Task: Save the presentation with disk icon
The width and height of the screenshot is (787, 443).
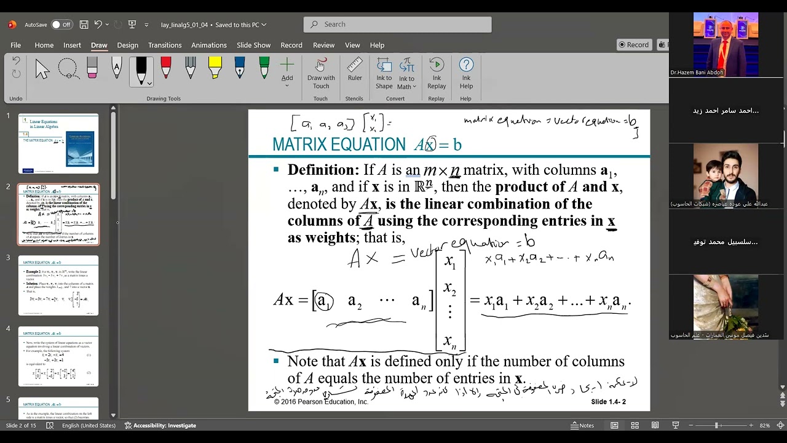Action: pyautogui.click(x=84, y=25)
